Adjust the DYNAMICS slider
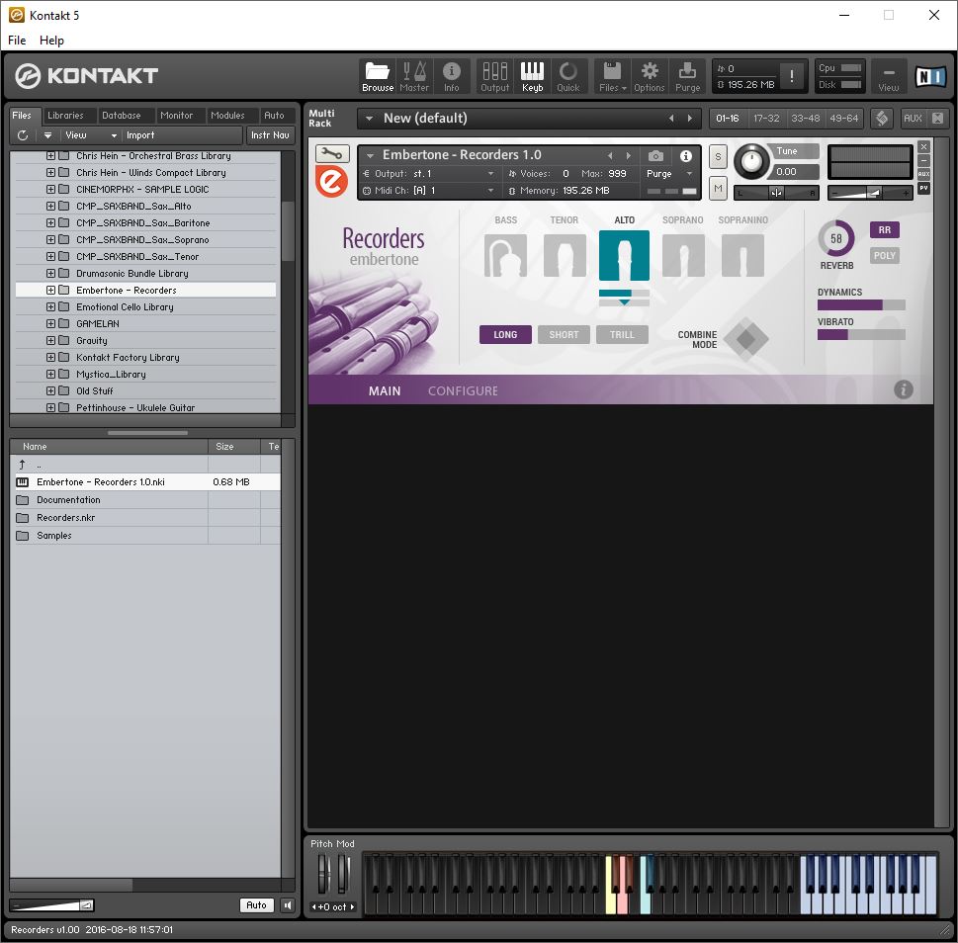 [x=861, y=304]
